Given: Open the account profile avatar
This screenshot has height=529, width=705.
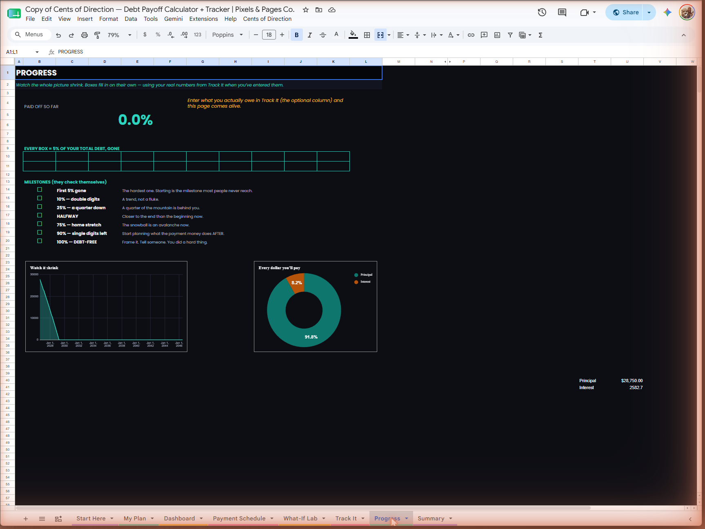Looking at the screenshot, I should 687,12.
